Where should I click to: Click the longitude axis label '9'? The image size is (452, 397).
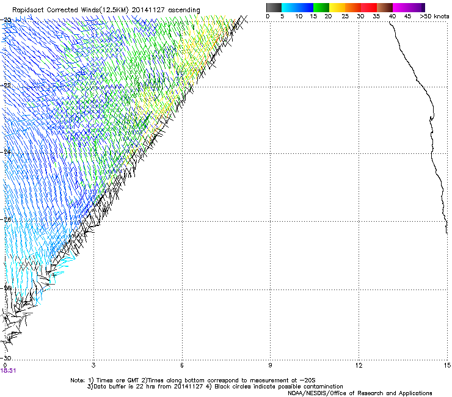pyautogui.click(x=270, y=365)
